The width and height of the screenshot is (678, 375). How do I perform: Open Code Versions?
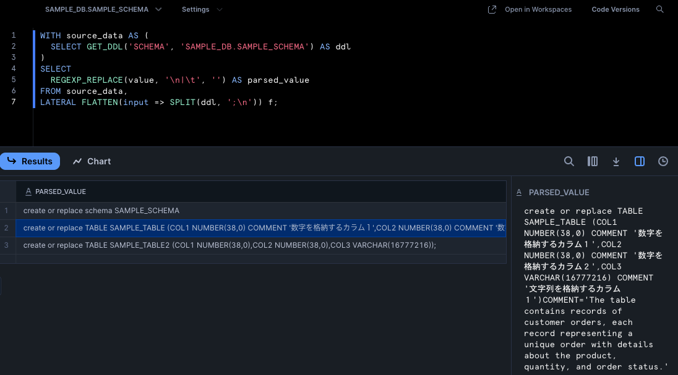(616, 9)
